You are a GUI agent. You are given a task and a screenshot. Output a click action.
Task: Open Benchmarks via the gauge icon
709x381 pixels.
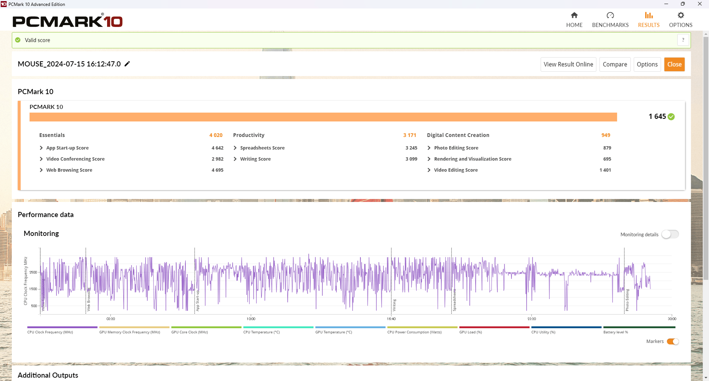coord(610,15)
